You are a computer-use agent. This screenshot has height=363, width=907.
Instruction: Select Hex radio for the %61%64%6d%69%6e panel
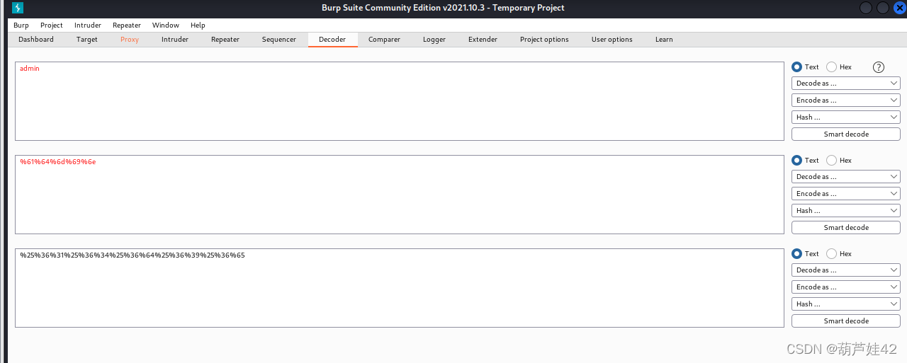832,161
